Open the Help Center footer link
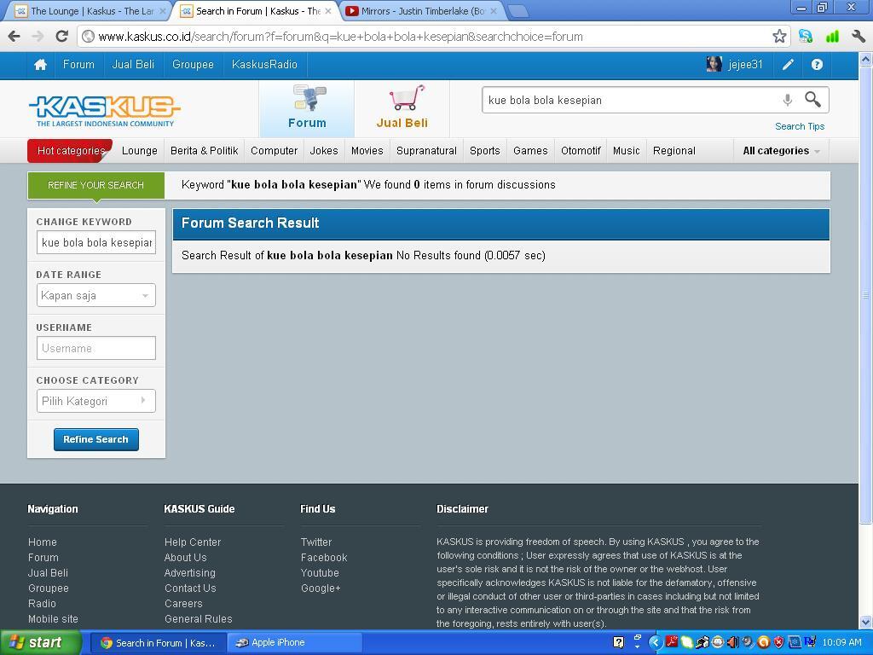The width and height of the screenshot is (873, 655). [193, 542]
